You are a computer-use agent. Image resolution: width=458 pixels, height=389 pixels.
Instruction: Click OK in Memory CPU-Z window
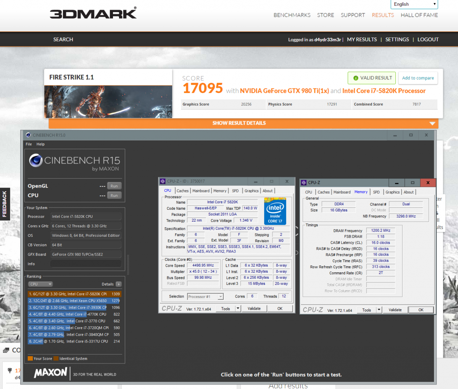pos(421,310)
